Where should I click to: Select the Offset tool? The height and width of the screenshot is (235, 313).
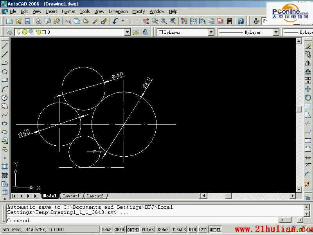tap(308, 72)
